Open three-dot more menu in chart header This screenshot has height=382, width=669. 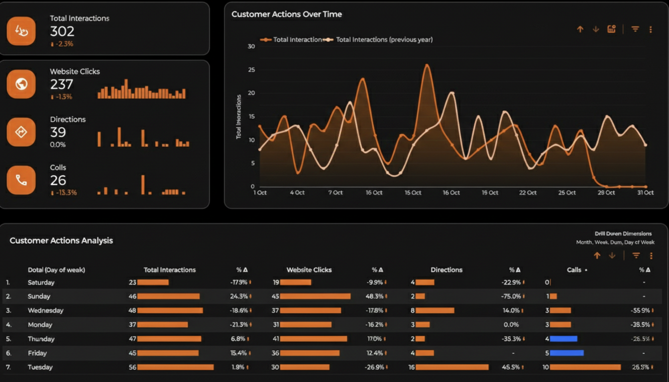click(651, 30)
